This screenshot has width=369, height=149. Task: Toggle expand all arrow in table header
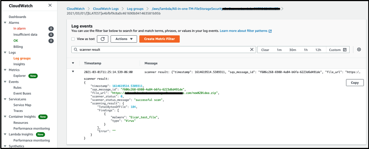coord(73,63)
